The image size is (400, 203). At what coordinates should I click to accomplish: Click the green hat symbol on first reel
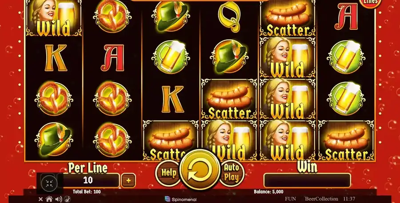tap(54, 140)
